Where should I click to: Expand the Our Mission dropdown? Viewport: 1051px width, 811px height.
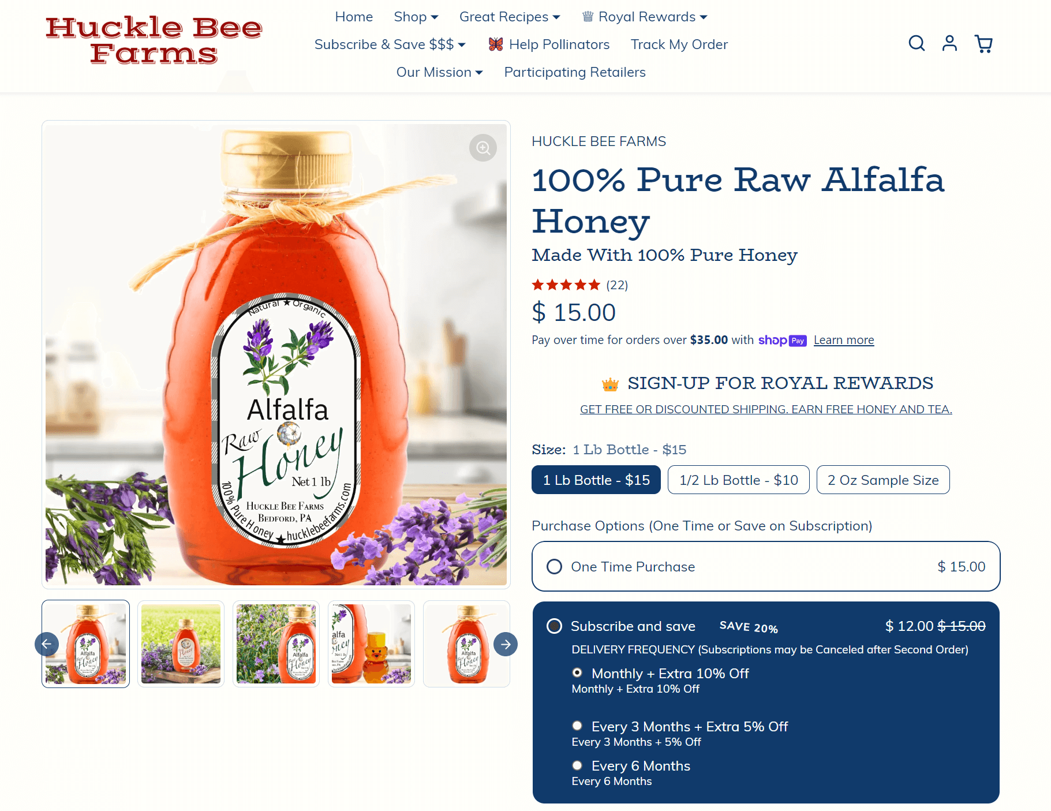(439, 72)
